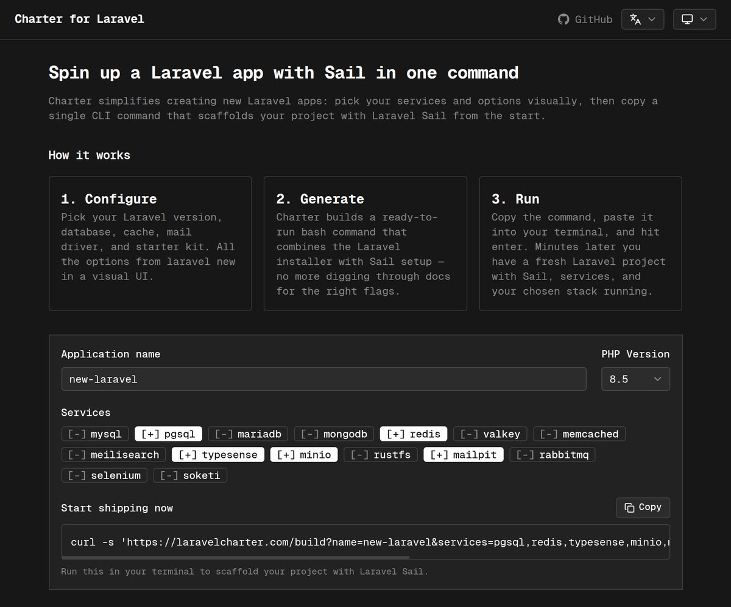Enable the rabbitmq service

coord(553,455)
